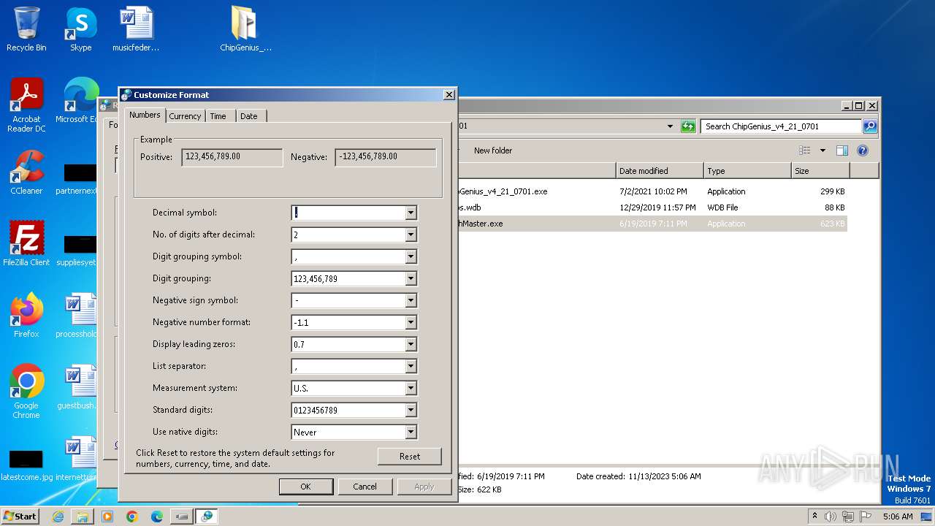Click the volume tray icon
This screenshot has width=935, height=526.
pos(831,517)
